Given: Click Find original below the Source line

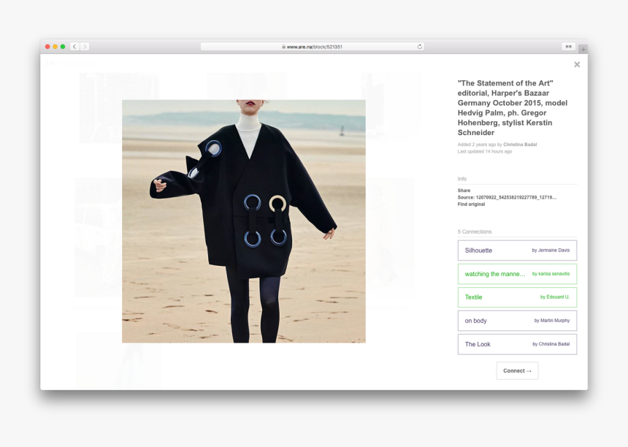Looking at the screenshot, I should click(471, 205).
